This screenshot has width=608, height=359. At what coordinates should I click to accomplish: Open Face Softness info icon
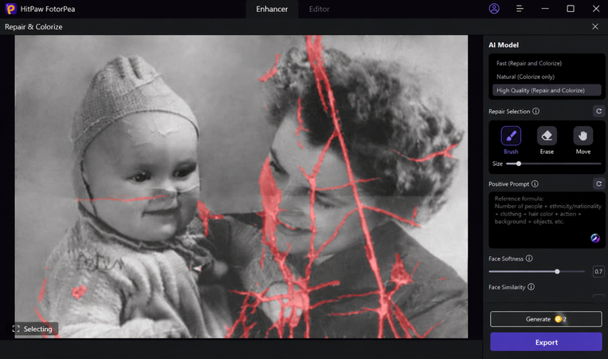point(529,258)
